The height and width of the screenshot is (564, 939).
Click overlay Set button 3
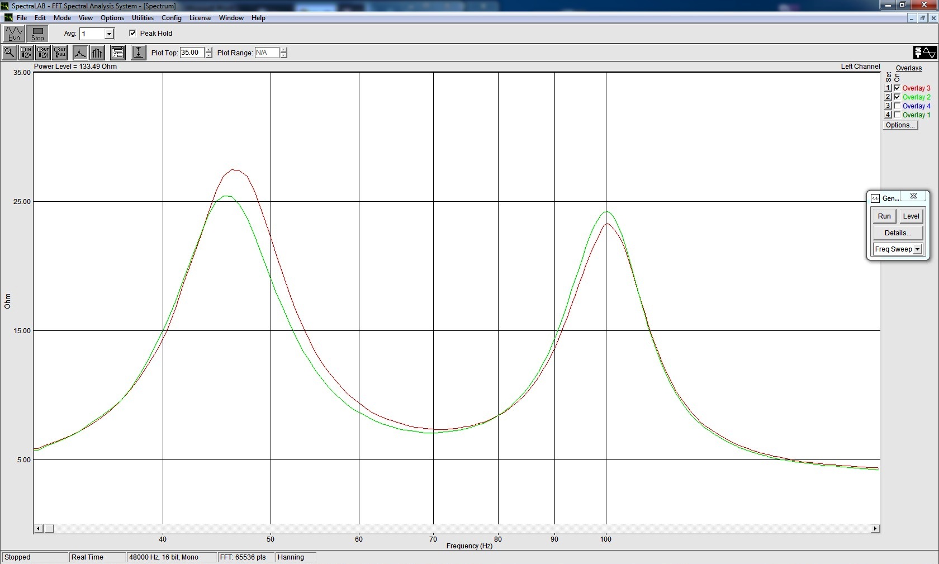[888, 106]
